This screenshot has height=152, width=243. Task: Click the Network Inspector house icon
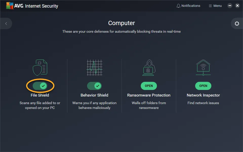[203, 68]
